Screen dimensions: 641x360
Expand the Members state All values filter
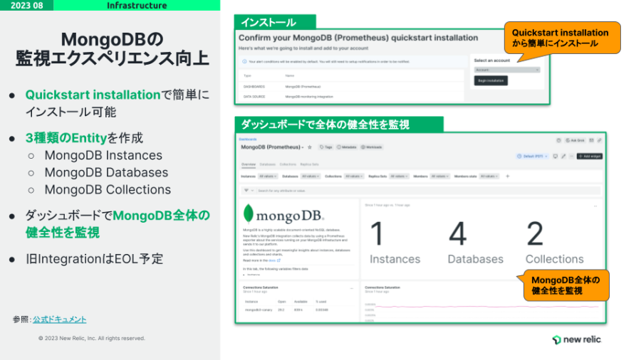(x=489, y=176)
